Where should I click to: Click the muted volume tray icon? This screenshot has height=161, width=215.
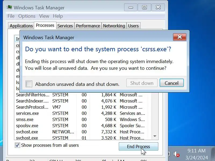pos(176,154)
